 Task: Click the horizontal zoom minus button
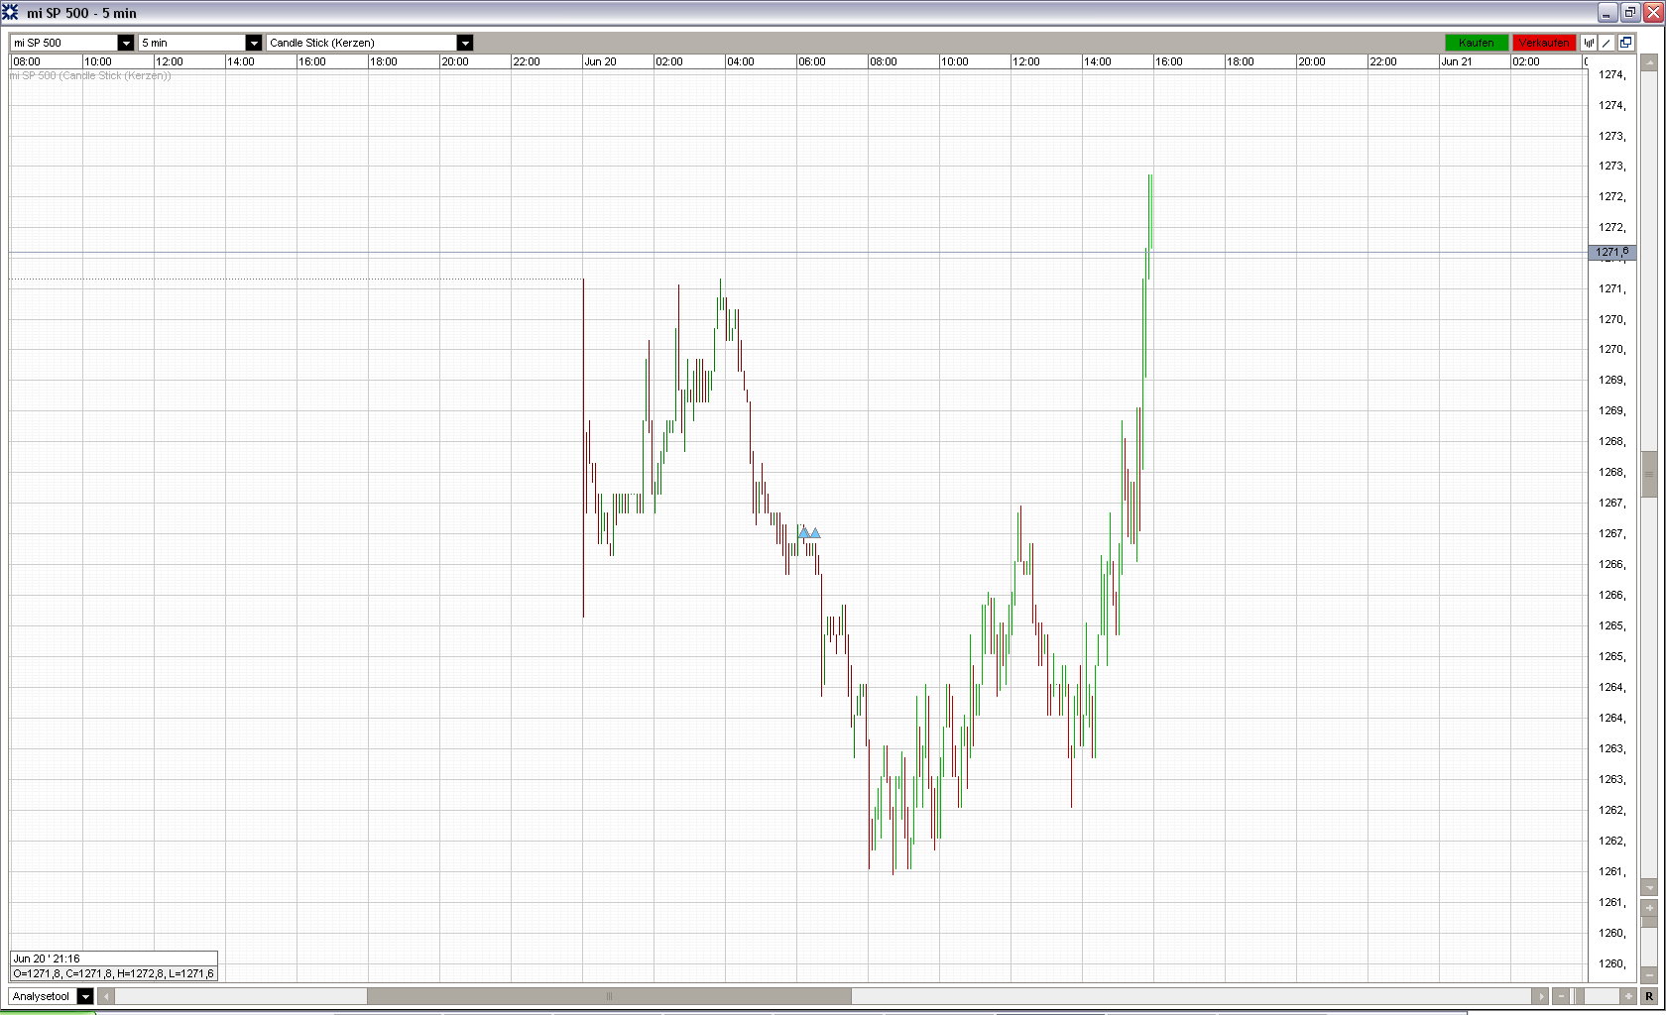click(1562, 996)
